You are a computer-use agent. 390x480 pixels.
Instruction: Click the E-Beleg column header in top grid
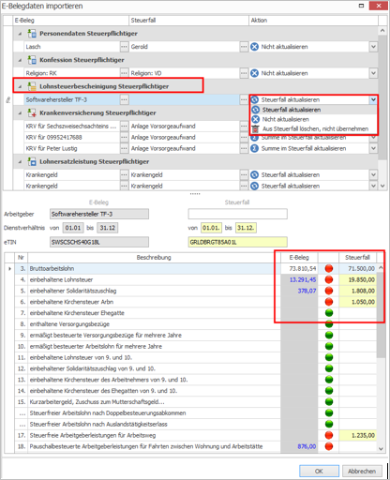coord(71,21)
